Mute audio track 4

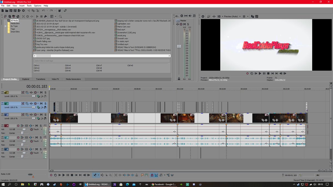coord(36,126)
